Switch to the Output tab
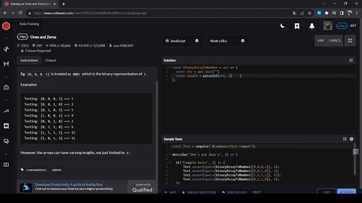 click(x=50, y=60)
